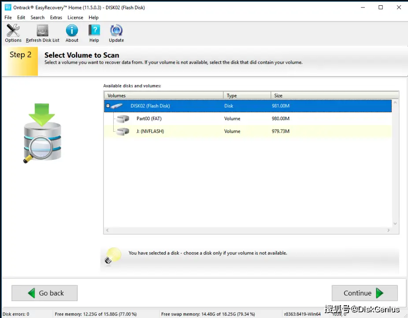Image resolution: width=408 pixels, height=318 pixels.
Task: Open the Help menu in menu bar
Action: point(93,18)
